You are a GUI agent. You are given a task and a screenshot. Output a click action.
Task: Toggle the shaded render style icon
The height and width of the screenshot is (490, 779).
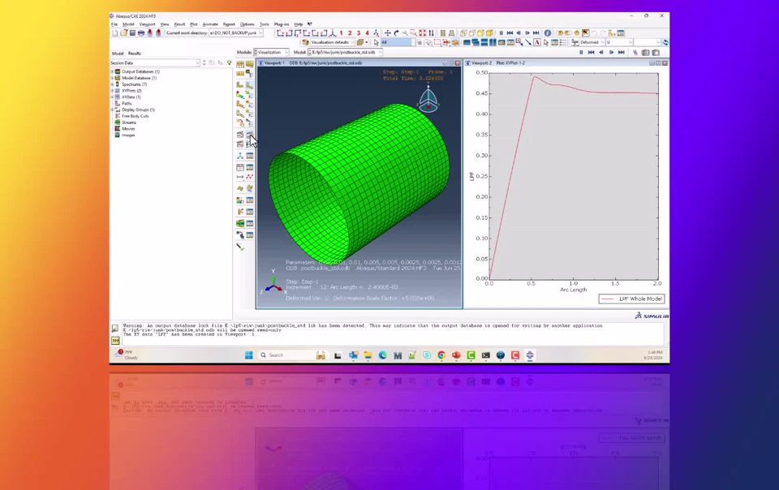click(490, 32)
